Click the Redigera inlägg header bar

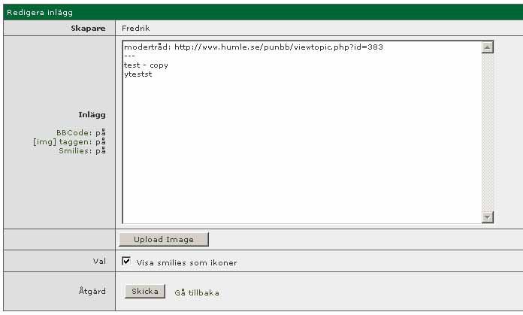coord(261,12)
